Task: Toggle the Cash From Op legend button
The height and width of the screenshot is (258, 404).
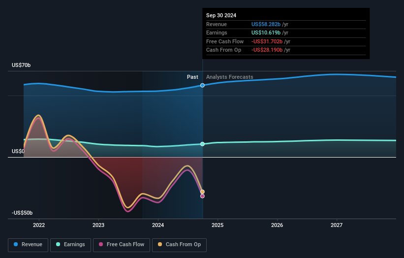Action: coord(179,245)
